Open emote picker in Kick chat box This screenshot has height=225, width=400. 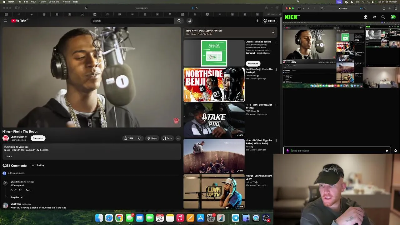[387, 151]
